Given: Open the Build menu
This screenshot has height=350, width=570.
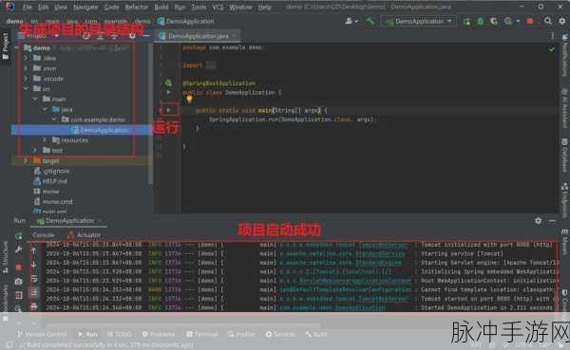Looking at the screenshot, I should coord(161,7).
